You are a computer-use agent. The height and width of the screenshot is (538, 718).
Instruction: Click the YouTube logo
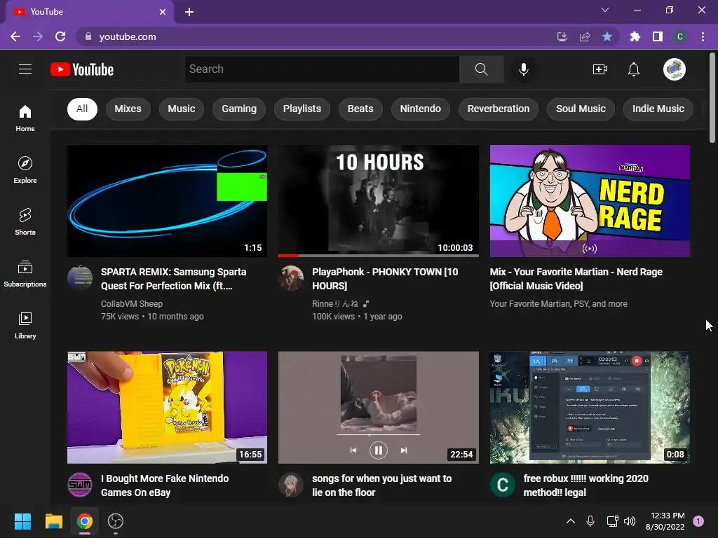tap(82, 69)
